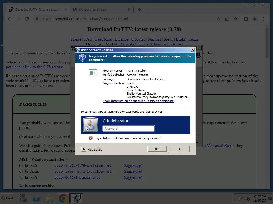Open the Mirrors link
Image resolution: width=273 pixels, height=204 pixels.
point(155,39)
